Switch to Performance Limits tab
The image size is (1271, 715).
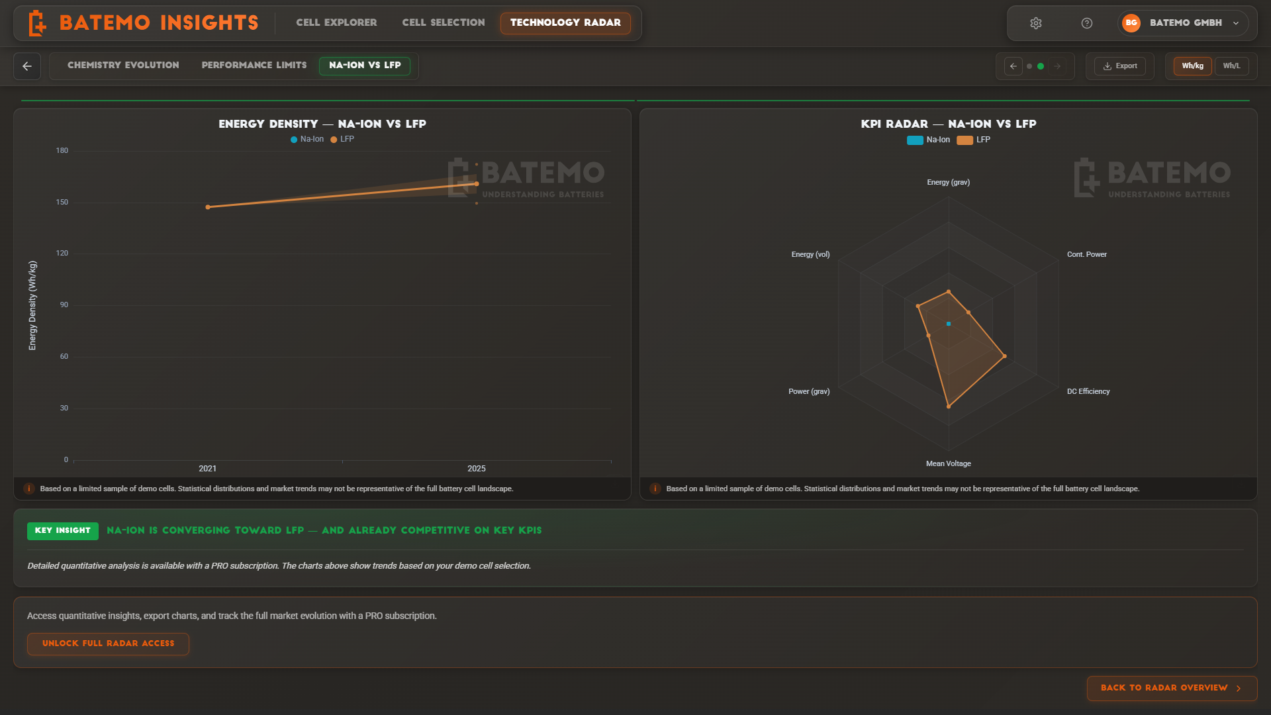pos(254,65)
